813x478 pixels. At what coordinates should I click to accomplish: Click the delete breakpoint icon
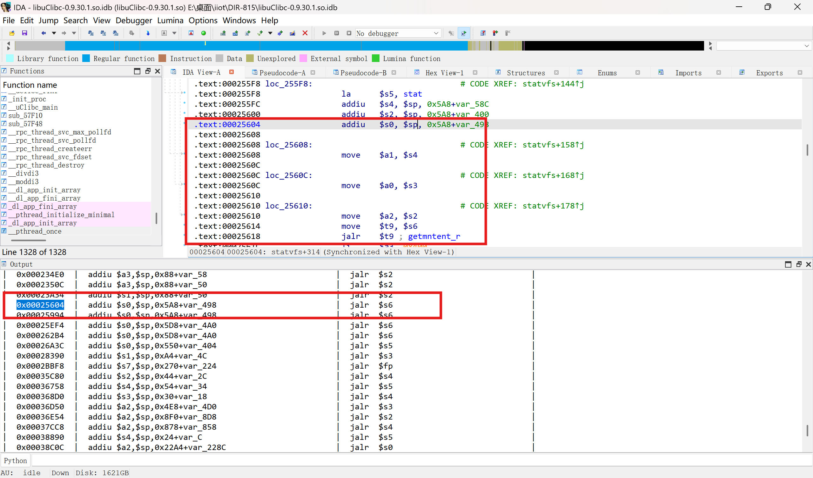click(508, 33)
